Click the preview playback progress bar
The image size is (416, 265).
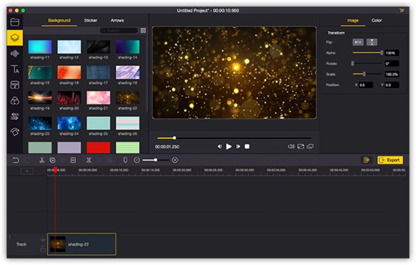click(x=234, y=138)
